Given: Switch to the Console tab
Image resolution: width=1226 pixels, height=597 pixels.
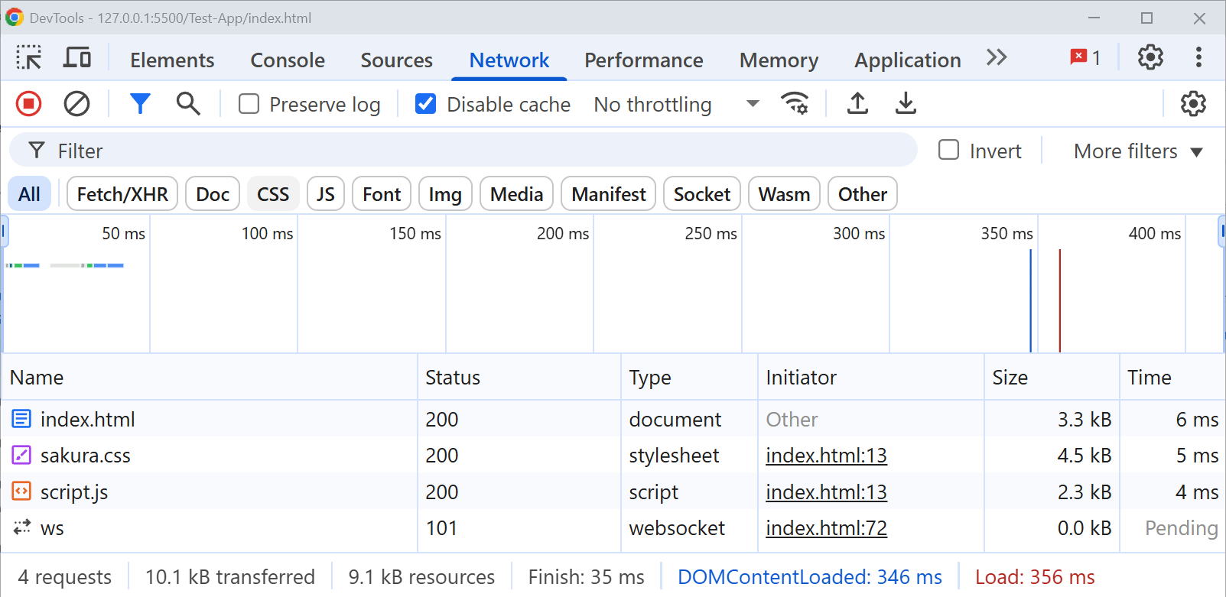Looking at the screenshot, I should coord(288,60).
